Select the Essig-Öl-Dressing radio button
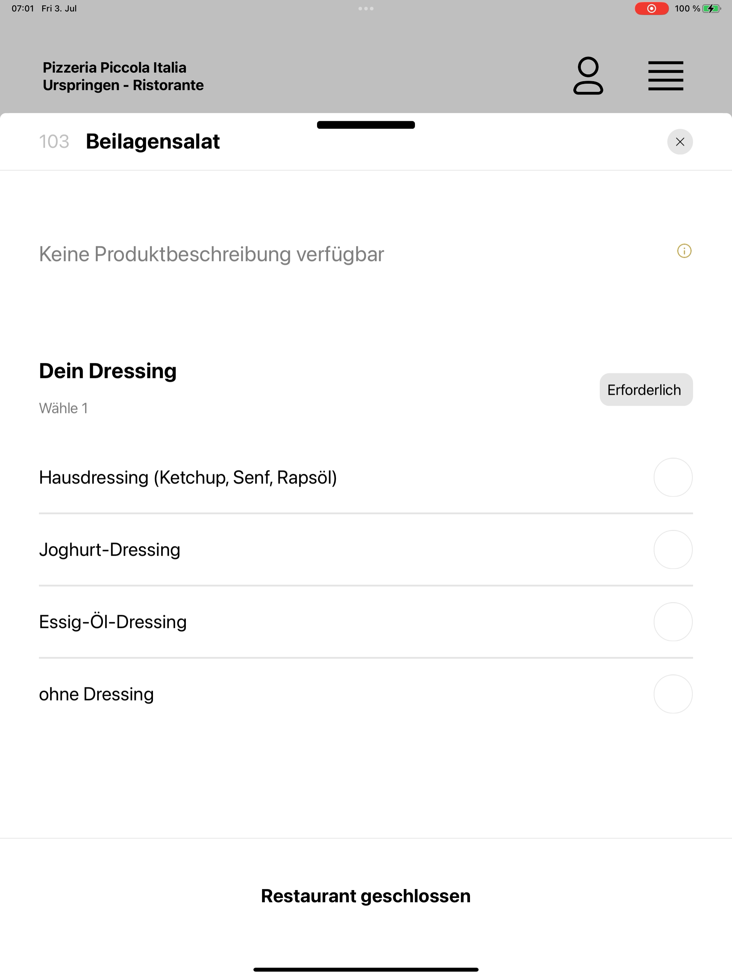 (x=673, y=622)
